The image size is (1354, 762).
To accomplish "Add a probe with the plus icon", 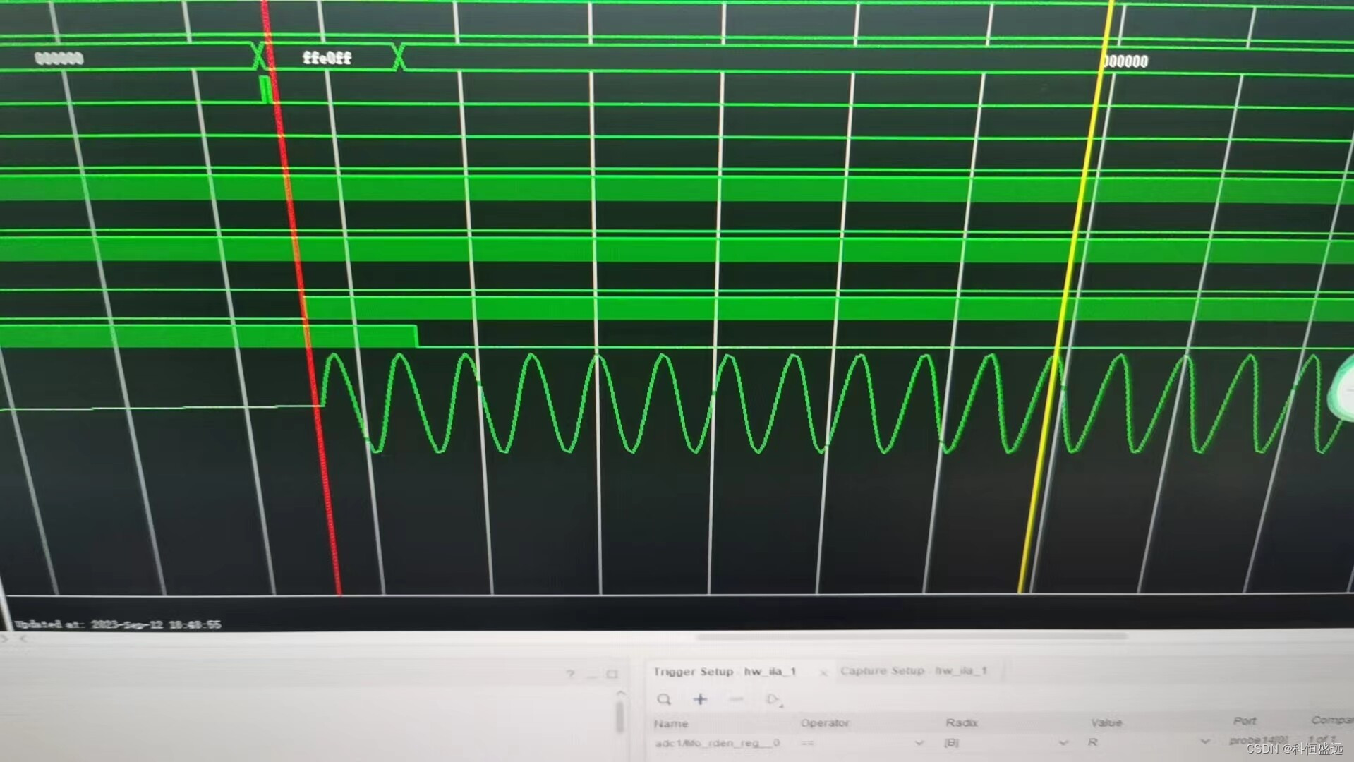I will (700, 698).
